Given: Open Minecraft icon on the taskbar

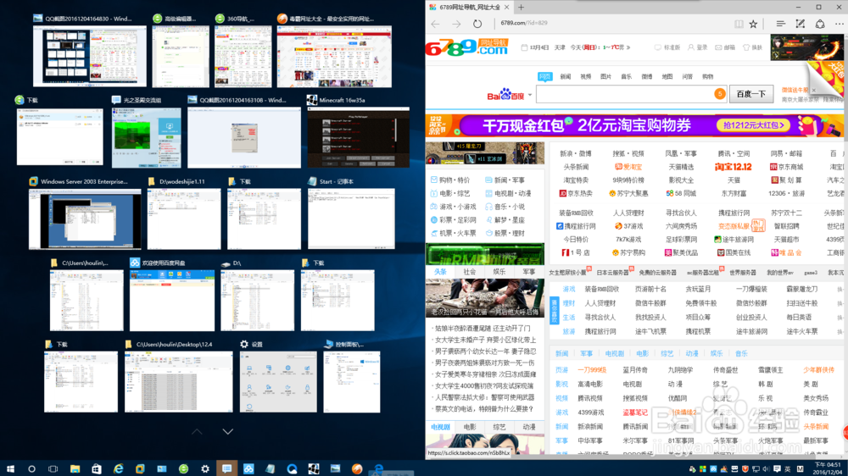Looking at the screenshot, I should pos(314,468).
